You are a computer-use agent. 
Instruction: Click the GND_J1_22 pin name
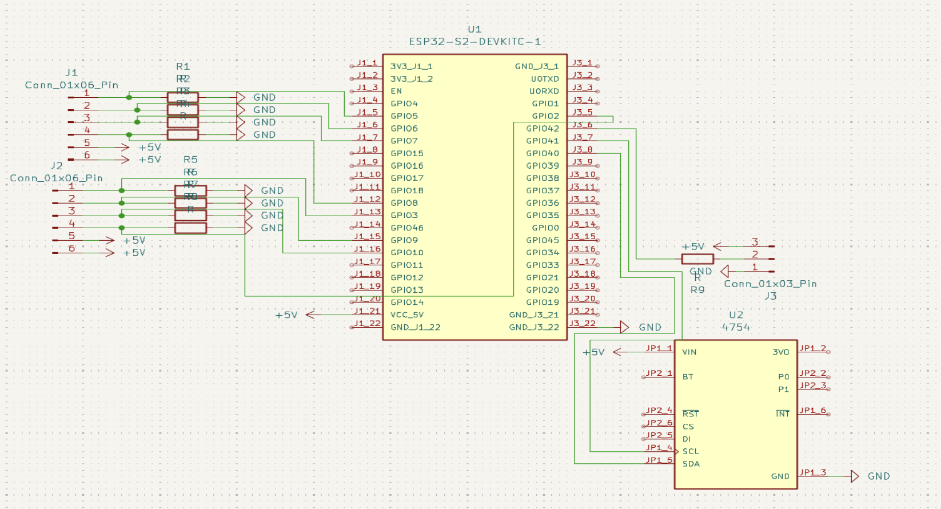[x=416, y=328]
